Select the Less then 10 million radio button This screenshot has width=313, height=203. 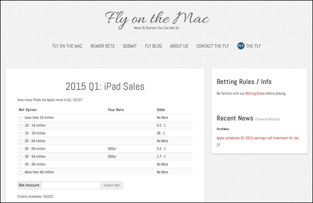point(20,119)
